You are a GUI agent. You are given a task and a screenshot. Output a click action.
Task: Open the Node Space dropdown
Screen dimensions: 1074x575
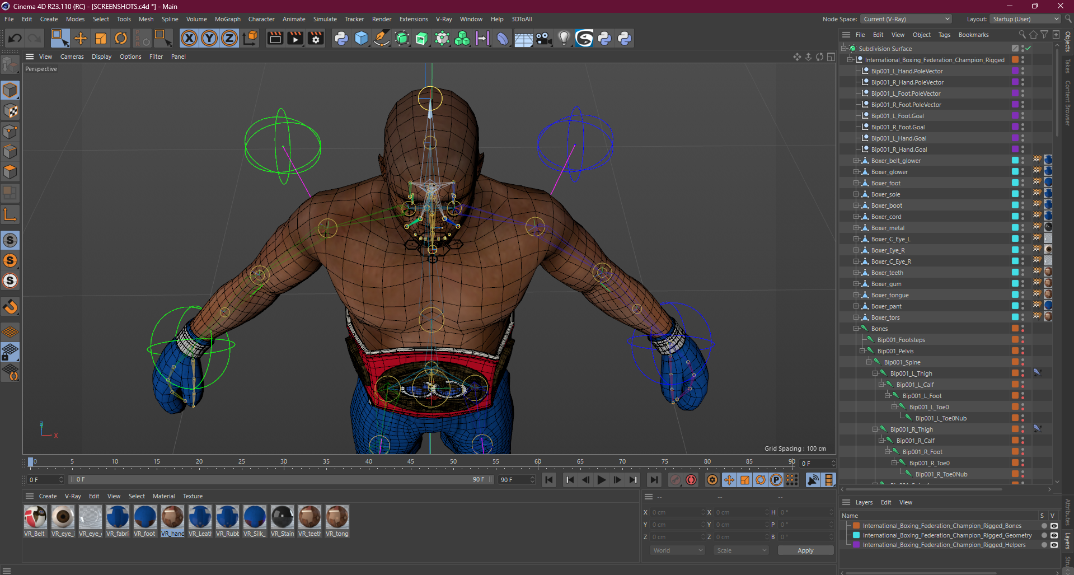pos(906,19)
